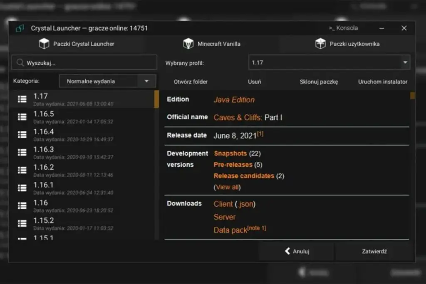Click the [note 1] reference link
Screen dimensions: 426x284
click(256, 228)
